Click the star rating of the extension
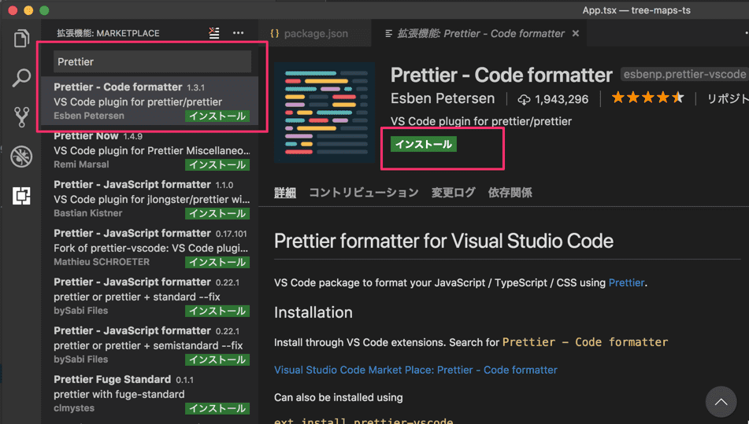 647,98
